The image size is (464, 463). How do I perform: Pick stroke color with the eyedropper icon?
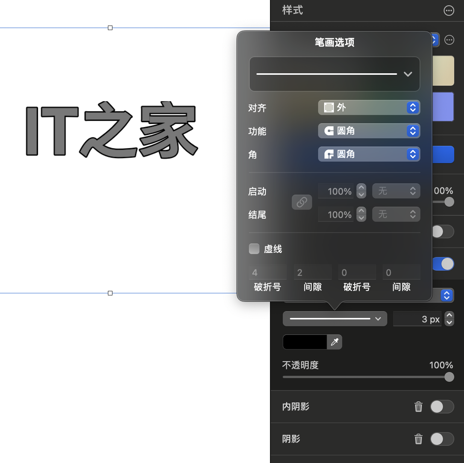point(335,342)
